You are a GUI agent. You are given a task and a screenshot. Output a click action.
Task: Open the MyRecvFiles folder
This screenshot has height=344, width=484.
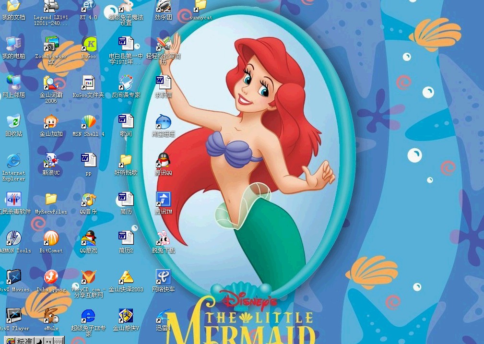(x=51, y=199)
